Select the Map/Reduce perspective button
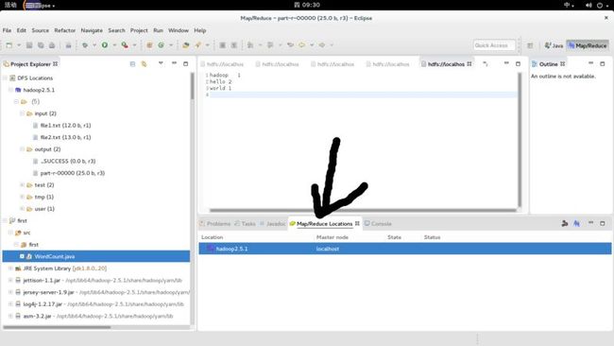 tap(588, 45)
